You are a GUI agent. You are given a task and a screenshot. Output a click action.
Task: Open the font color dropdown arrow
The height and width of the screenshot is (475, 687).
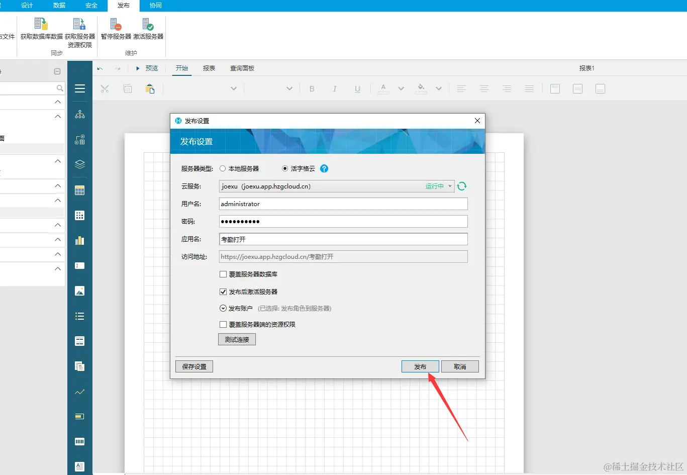point(401,89)
